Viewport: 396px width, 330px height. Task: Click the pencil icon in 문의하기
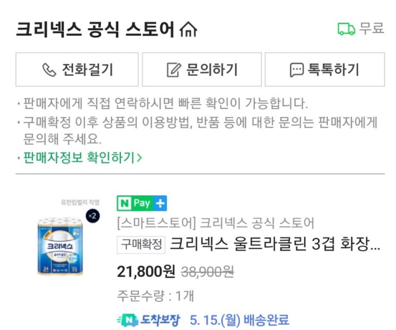174,69
